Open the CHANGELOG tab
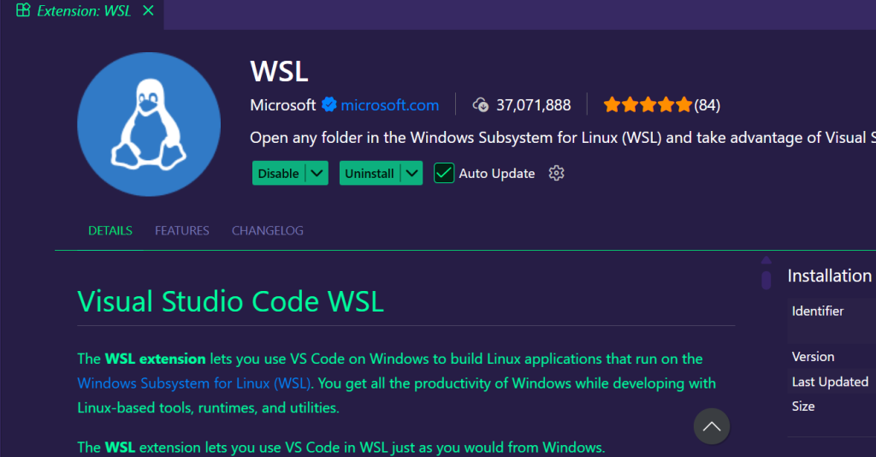876x457 pixels. click(268, 231)
